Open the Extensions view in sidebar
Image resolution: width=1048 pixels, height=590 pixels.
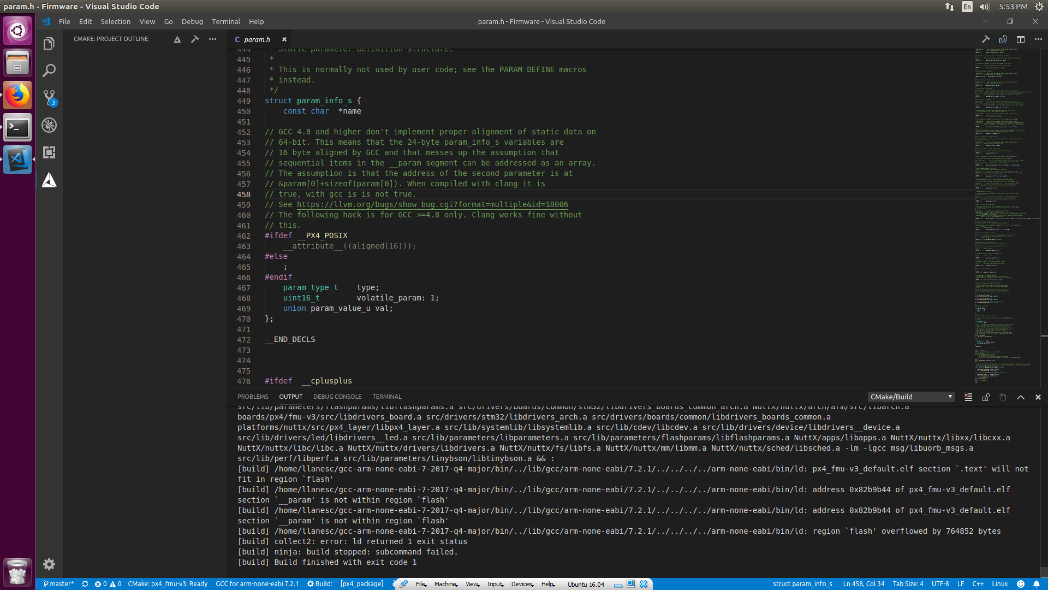(49, 152)
